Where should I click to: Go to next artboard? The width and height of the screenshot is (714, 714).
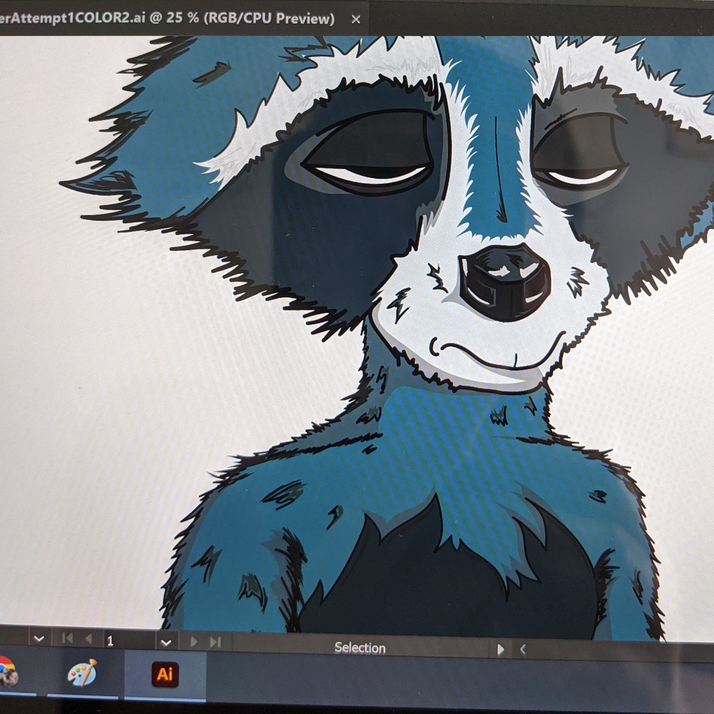click(193, 642)
